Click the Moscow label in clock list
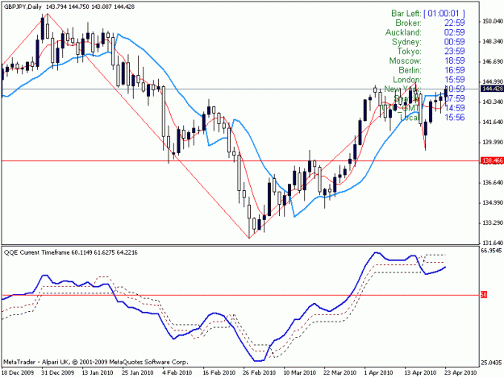The height and width of the screenshot is (378, 504). click(406, 60)
